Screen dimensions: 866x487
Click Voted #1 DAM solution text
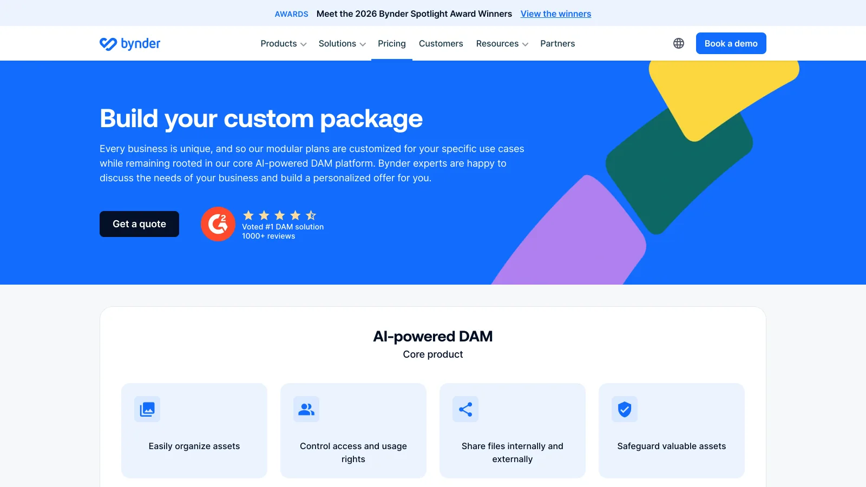[283, 227]
